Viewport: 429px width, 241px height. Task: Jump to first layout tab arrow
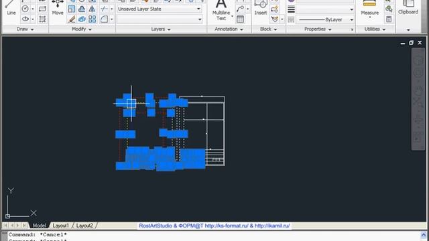coord(5,226)
